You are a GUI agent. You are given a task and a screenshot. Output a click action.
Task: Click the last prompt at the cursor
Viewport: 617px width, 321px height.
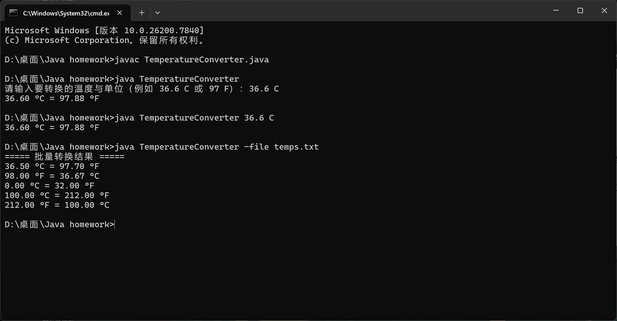click(115, 225)
